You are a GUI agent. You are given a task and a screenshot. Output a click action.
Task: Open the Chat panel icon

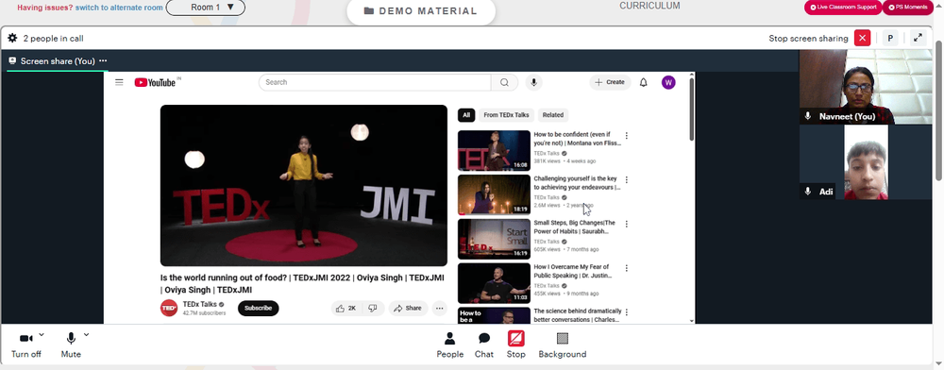coord(484,338)
